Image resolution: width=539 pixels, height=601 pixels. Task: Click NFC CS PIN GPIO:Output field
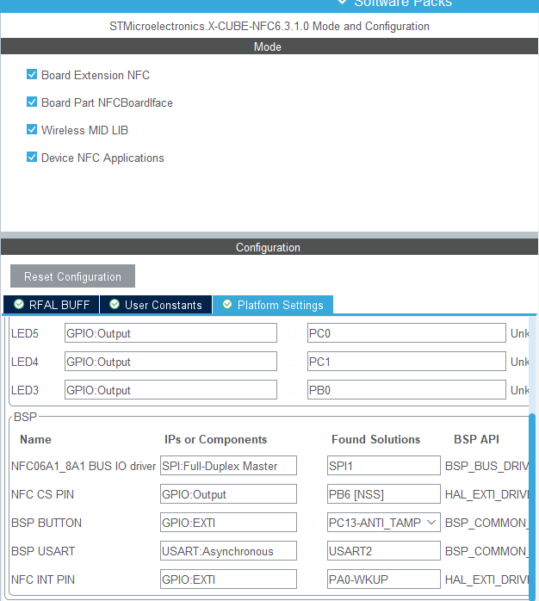[228, 494]
